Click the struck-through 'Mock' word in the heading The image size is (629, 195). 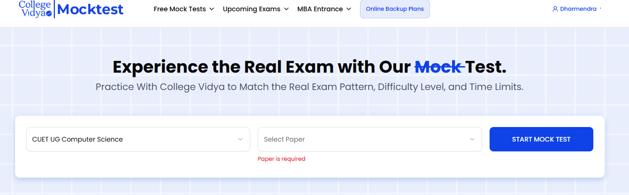pyautogui.click(x=438, y=67)
